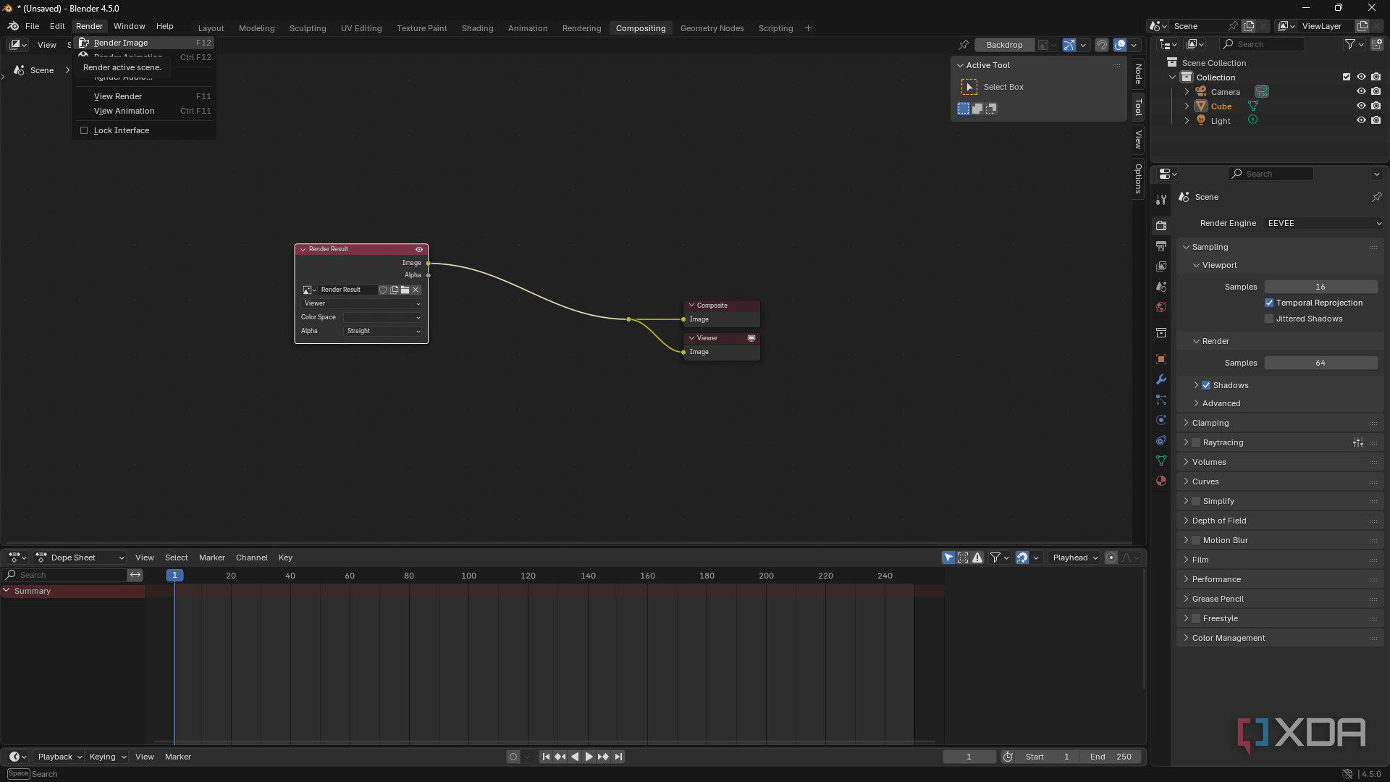Open the Object Data mesh tab
This screenshot has height=782, width=1390.
(x=1161, y=461)
